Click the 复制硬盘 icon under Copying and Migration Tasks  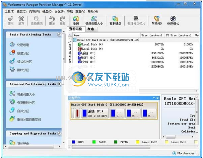click(x=12, y=142)
